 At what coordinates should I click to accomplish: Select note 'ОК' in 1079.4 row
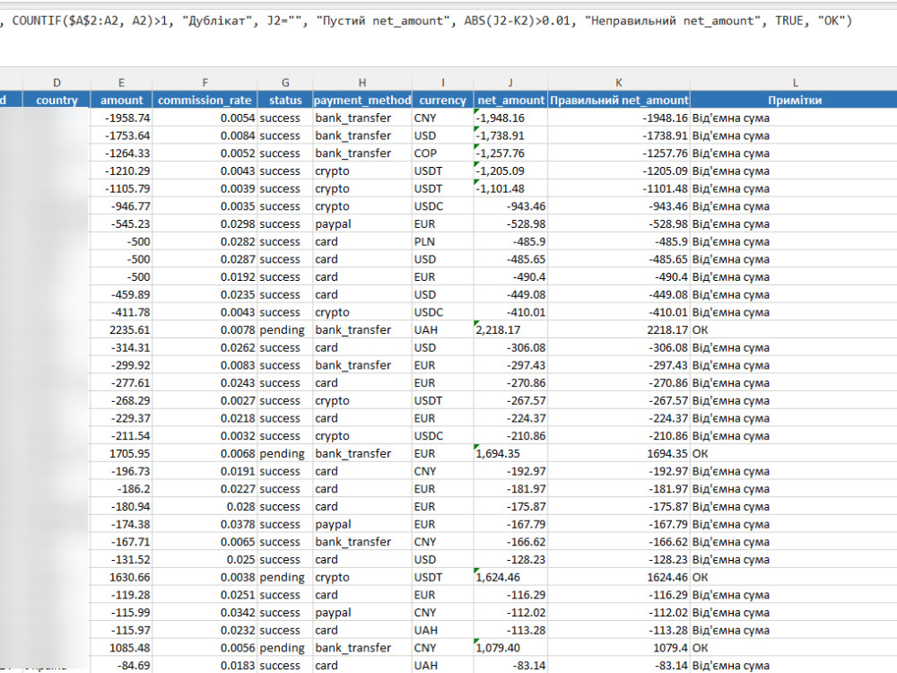(794, 648)
